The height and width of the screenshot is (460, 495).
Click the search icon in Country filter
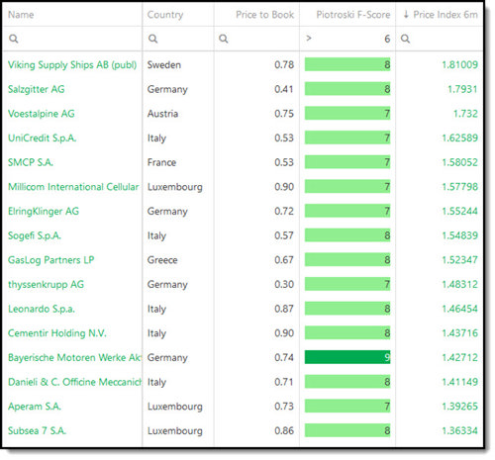pyautogui.click(x=152, y=39)
